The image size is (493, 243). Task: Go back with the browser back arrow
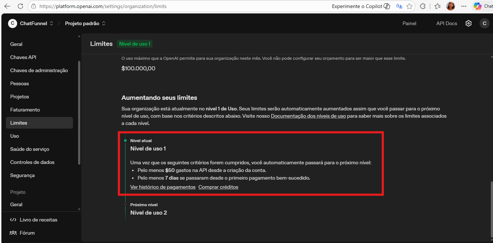tap(7, 6)
